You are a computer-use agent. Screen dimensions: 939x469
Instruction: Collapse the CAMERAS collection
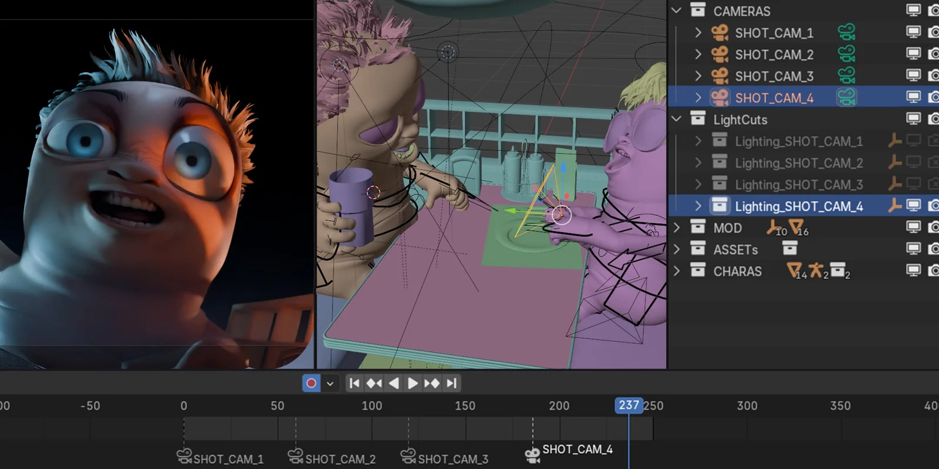(x=676, y=10)
